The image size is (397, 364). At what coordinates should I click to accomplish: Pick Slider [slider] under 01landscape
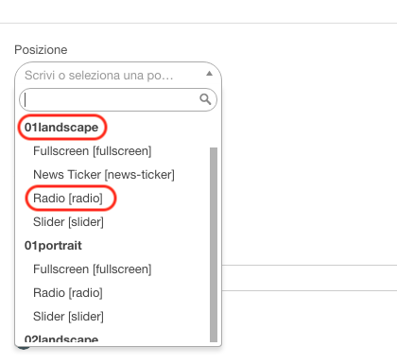coord(68,222)
